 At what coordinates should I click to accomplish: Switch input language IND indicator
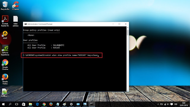click(x=176, y=104)
